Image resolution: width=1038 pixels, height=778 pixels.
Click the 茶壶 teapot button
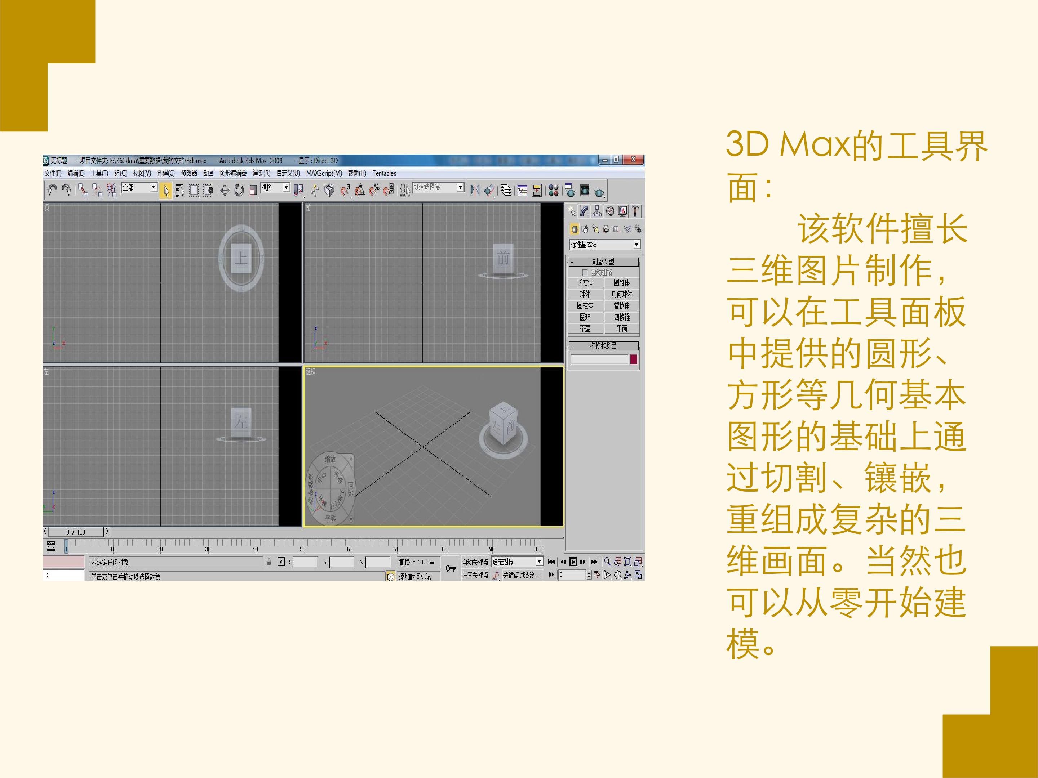[585, 328]
